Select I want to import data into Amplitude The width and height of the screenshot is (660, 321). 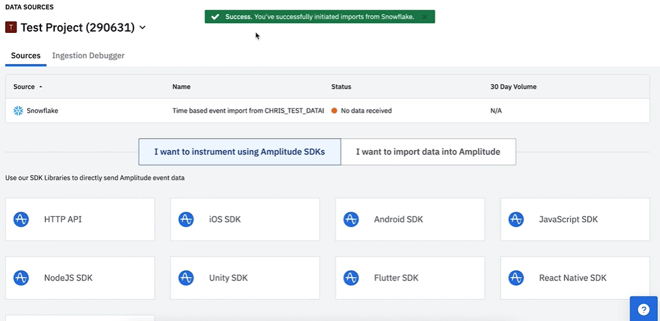click(x=428, y=152)
